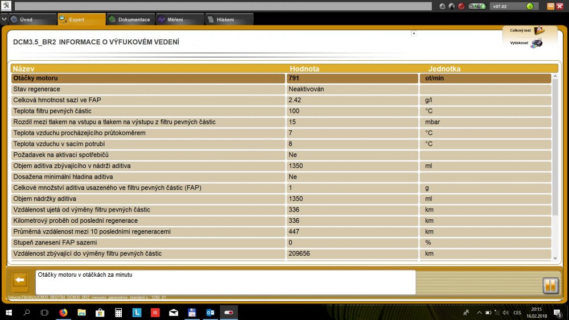Image resolution: width=569 pixels, height=320 pixels.
Task: Click the red target icon in title bar
Action: coord(461,6)
